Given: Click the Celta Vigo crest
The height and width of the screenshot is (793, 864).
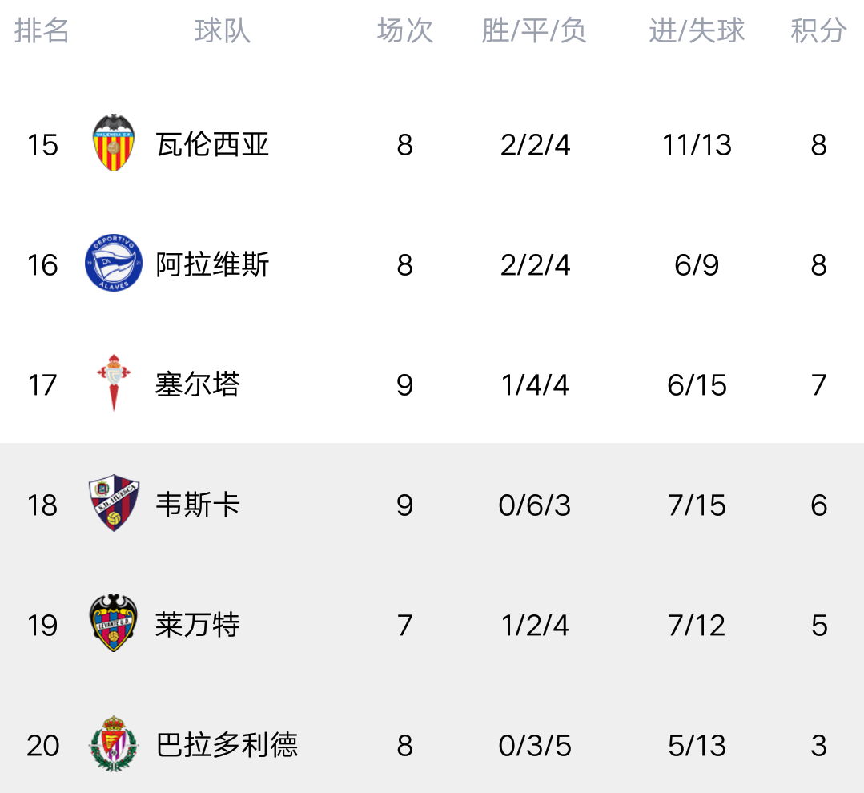Looking at the screenshot, I should 114,383.
